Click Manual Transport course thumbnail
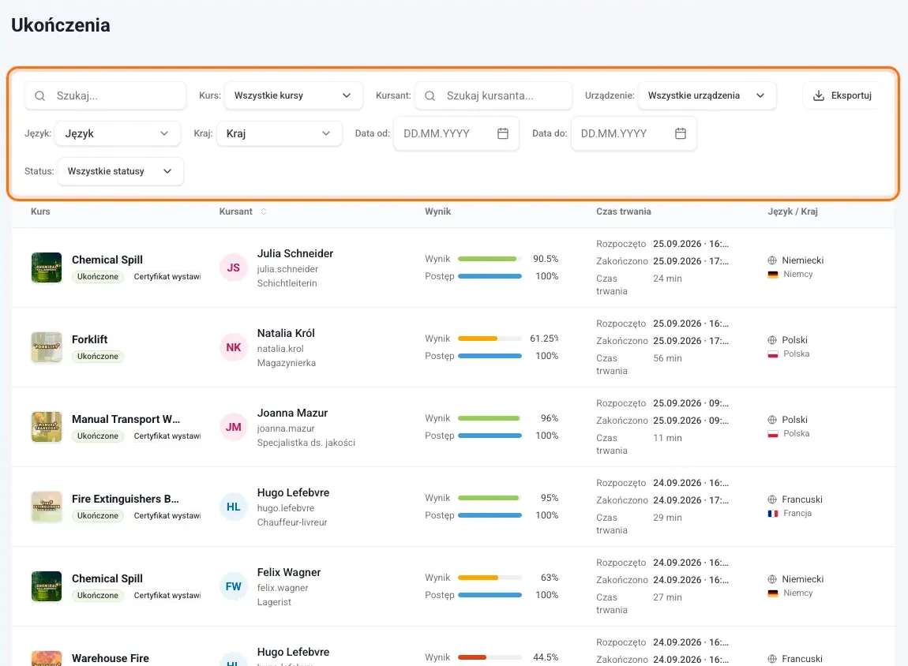 pyautogui.click(x=47, y=427)
